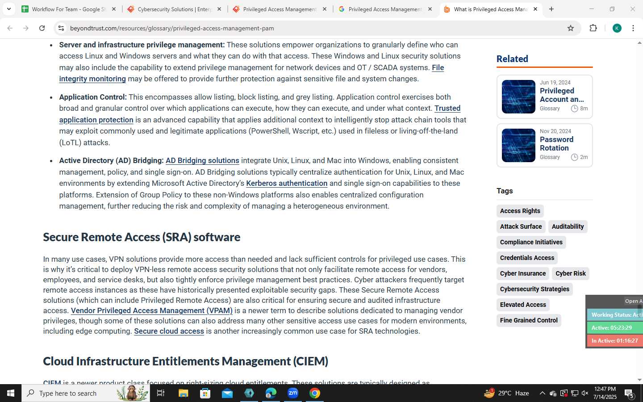The image size is (643, 402).
Task: Click the Working Status tracker widget
Action: (x=615, y=315)
